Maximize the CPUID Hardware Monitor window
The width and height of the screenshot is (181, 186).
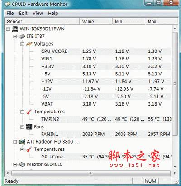pos(158,3)
